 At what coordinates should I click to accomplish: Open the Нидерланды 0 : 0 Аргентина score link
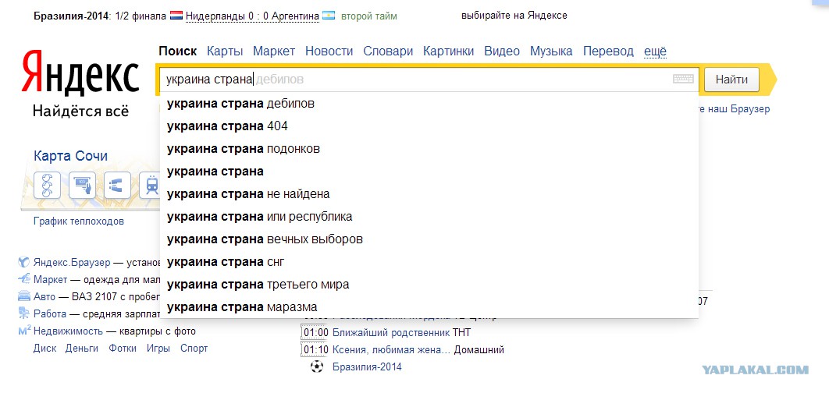[252, 16]
